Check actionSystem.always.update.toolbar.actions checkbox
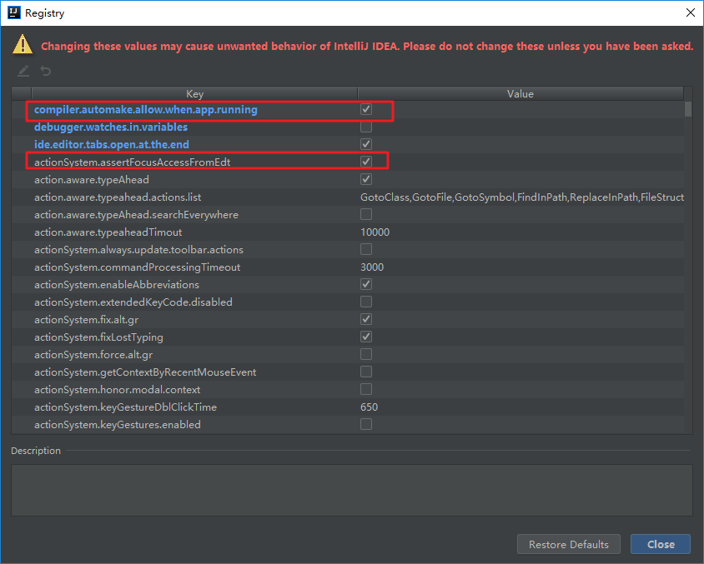 coord(366,249)
